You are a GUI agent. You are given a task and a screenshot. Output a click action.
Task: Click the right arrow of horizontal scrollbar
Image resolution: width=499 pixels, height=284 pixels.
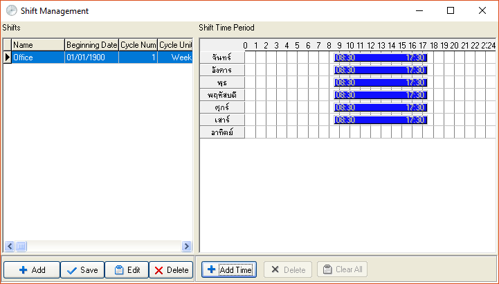click(x=186, y=246)
